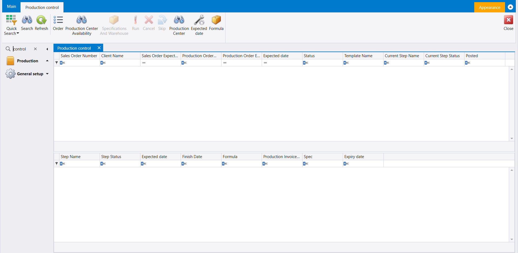Click the Step Name column header
The image size is (518, 253).
(x=79, y=157)
